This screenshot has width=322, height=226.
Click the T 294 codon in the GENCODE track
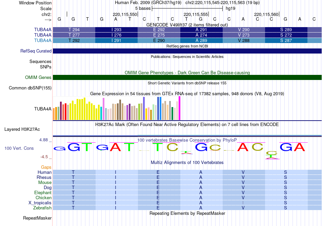pos(74,29)
